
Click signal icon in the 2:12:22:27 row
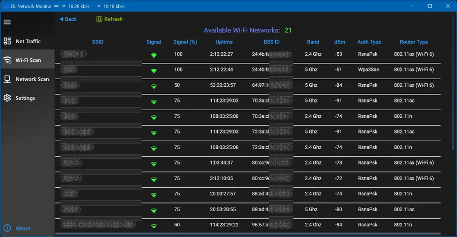(154, 55)
